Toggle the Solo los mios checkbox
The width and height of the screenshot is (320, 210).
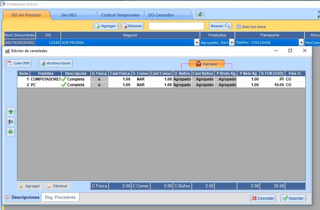239,27
